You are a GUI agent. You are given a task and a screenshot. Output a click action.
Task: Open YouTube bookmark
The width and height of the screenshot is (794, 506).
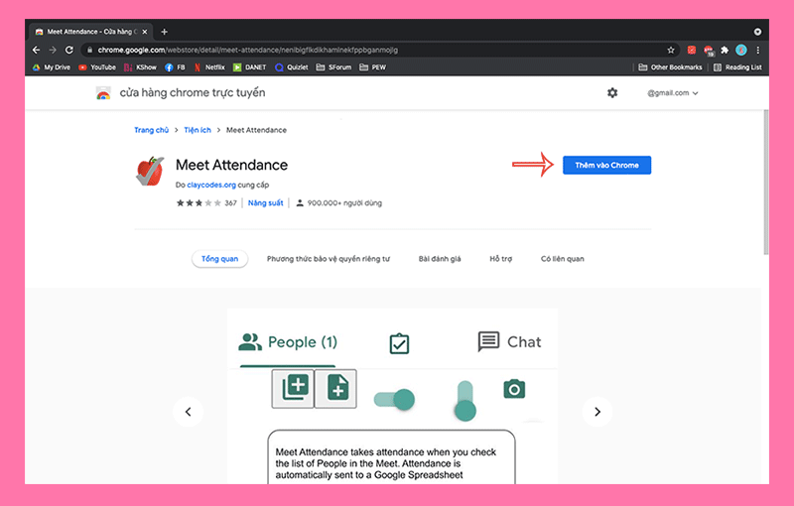(x=97, y=67)
